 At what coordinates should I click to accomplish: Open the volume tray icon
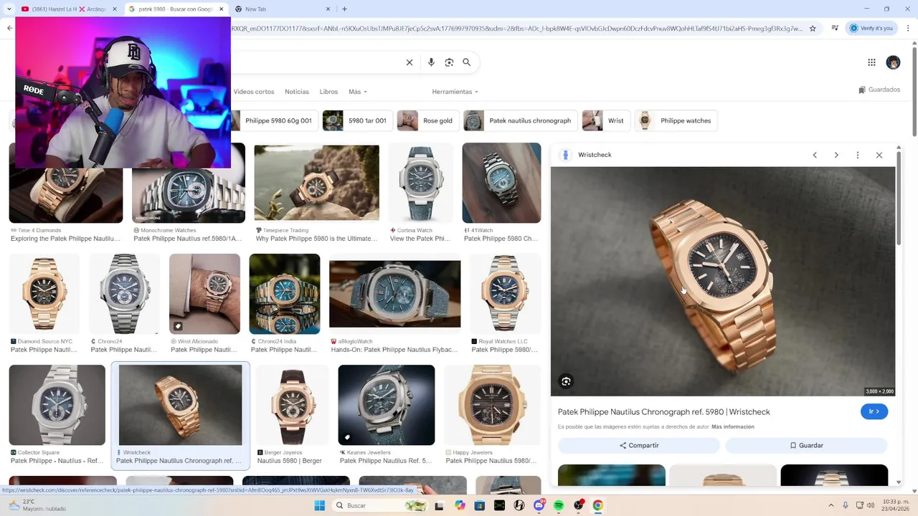pyautogui.click(x=872, y=505)
